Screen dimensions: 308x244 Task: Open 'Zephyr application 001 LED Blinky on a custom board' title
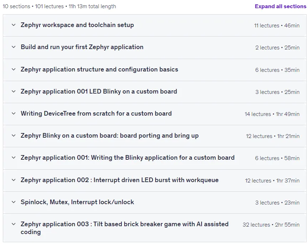click(x=99, y=92)
